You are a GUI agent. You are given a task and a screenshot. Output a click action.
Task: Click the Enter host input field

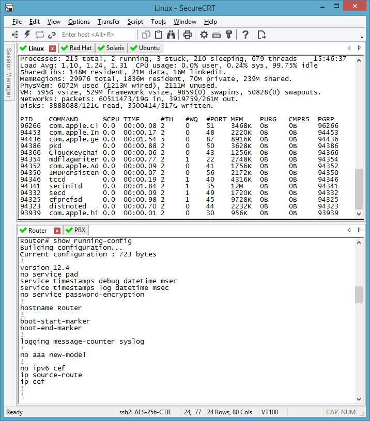[x=97, y=35]
